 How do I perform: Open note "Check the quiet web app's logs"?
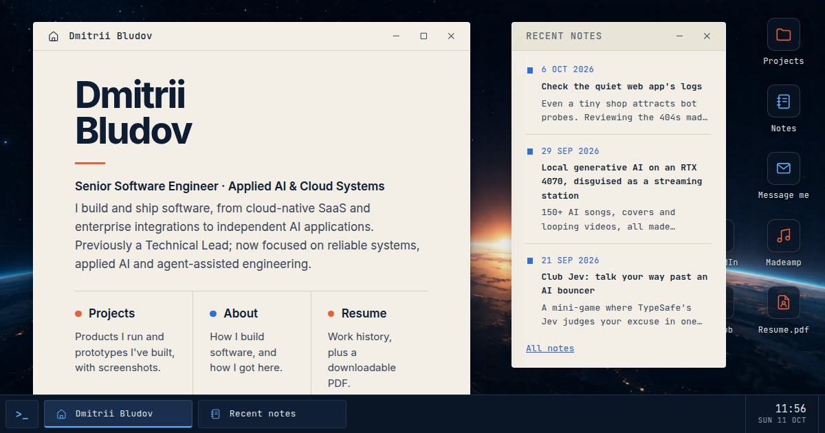(x=621, y=87)
